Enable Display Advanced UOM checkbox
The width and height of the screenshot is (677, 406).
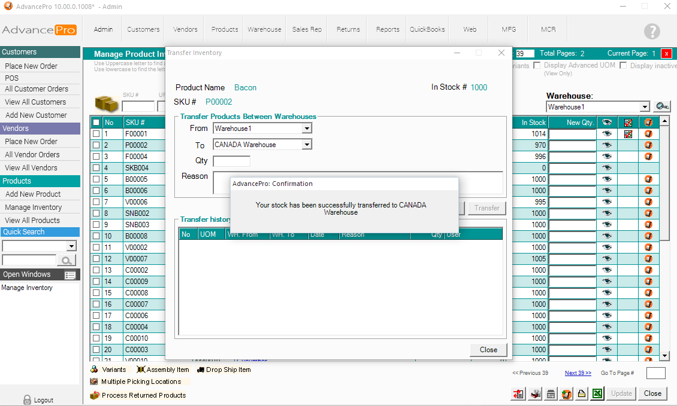(537, 65)
